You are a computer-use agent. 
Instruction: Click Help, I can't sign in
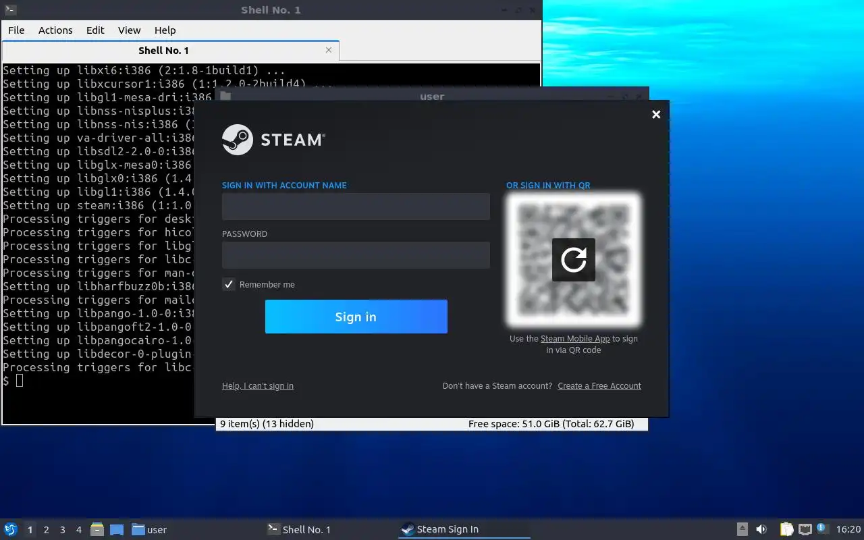point(258,386)
